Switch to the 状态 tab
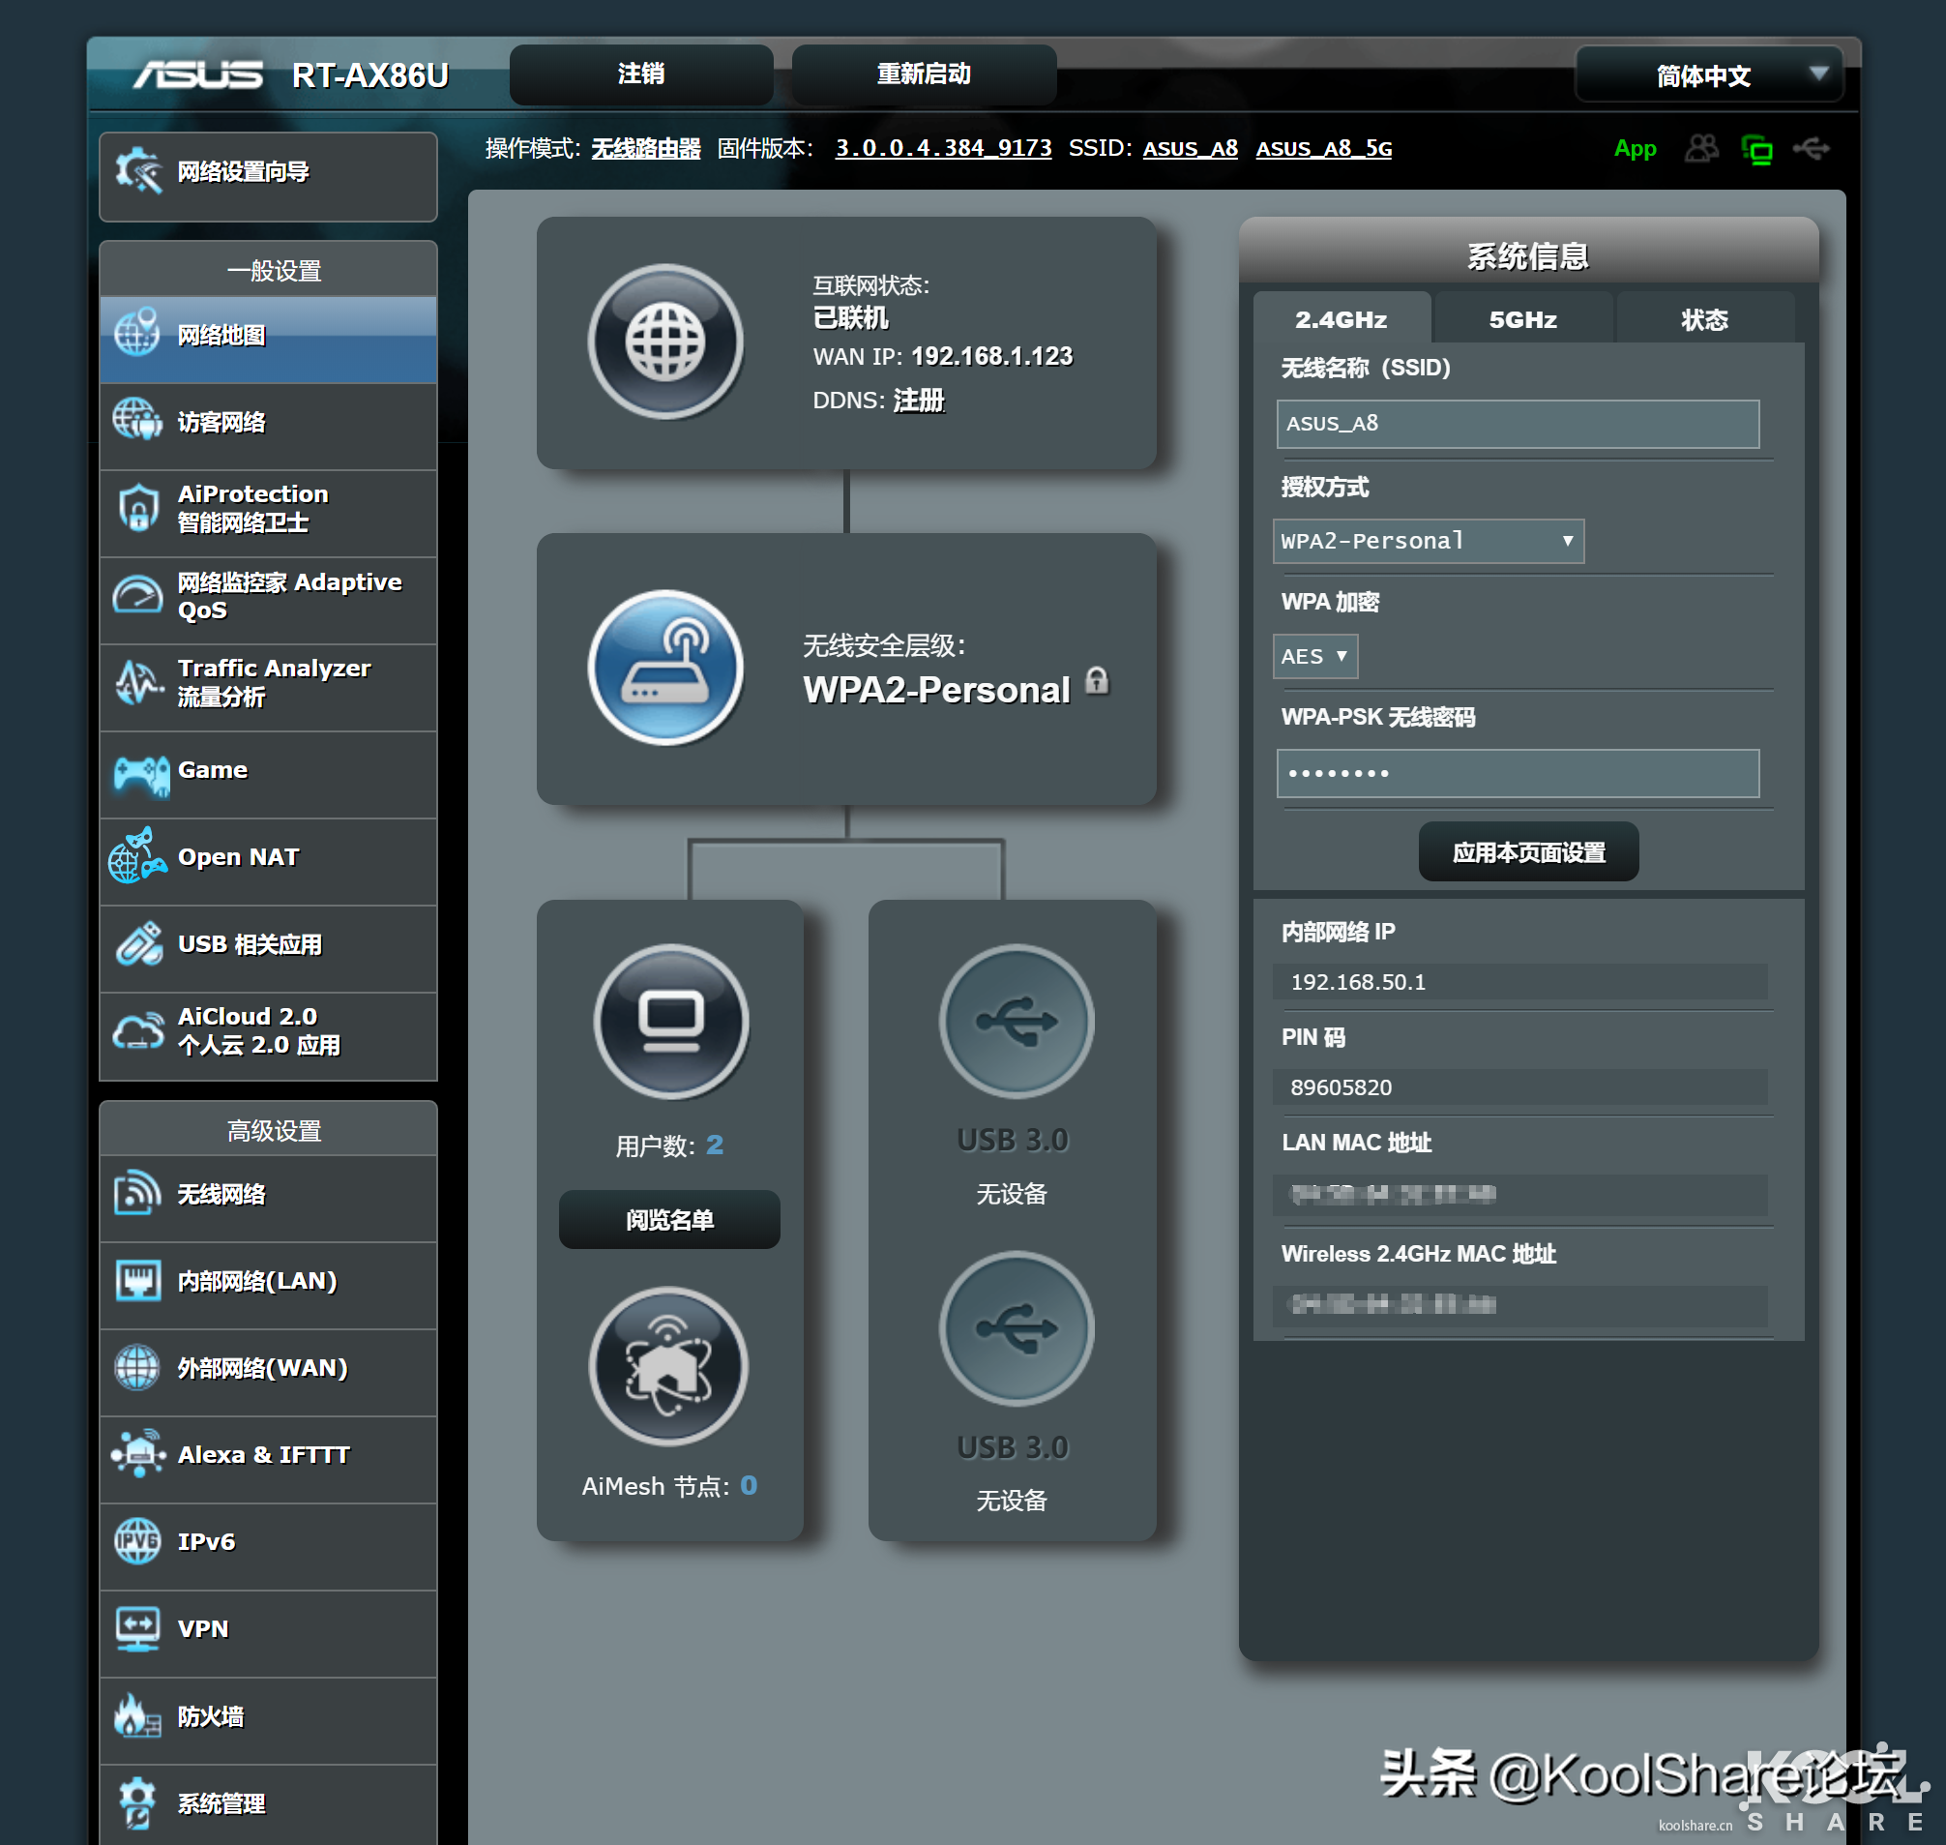1946x1845 pixels. point(1704,319)
